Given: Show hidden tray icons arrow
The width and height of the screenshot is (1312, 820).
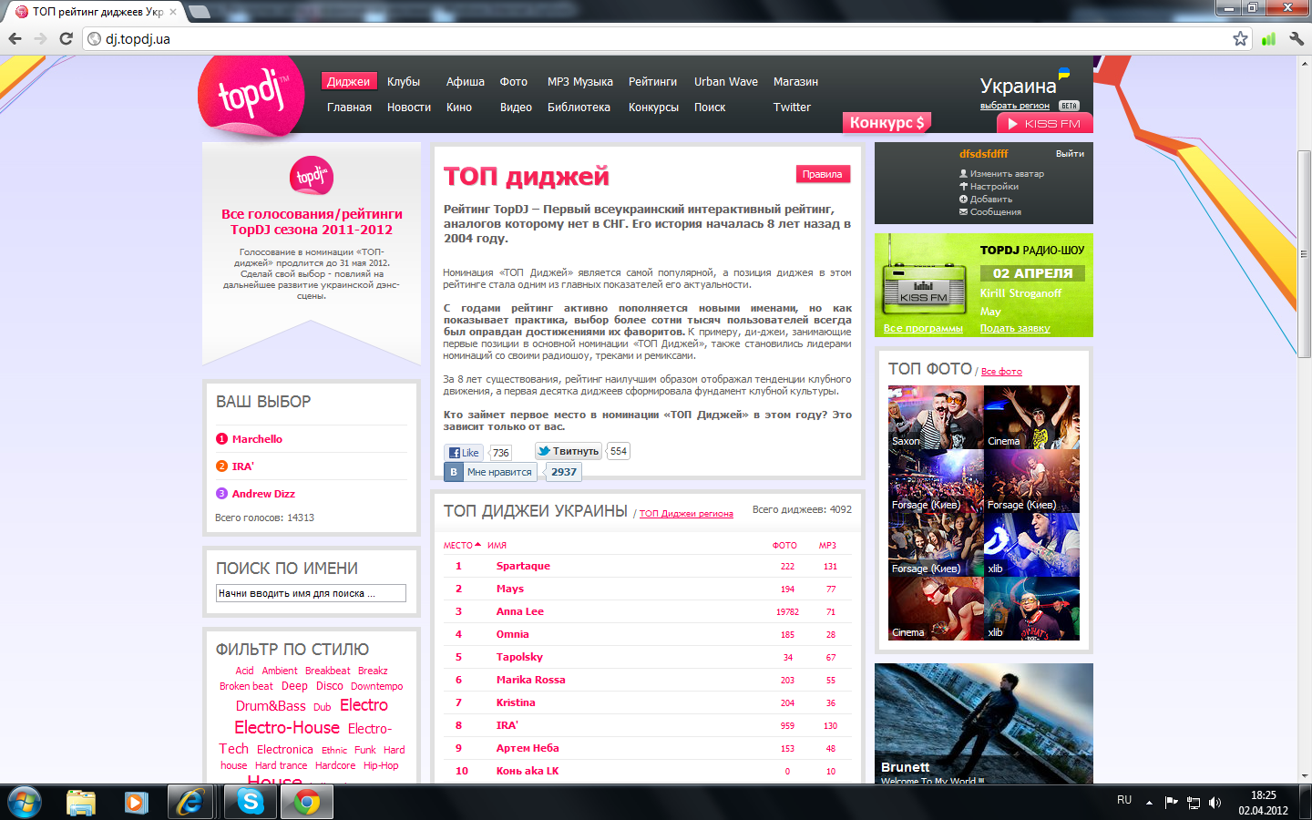Looking at the screenshot, I should [x=1149, y=803].
